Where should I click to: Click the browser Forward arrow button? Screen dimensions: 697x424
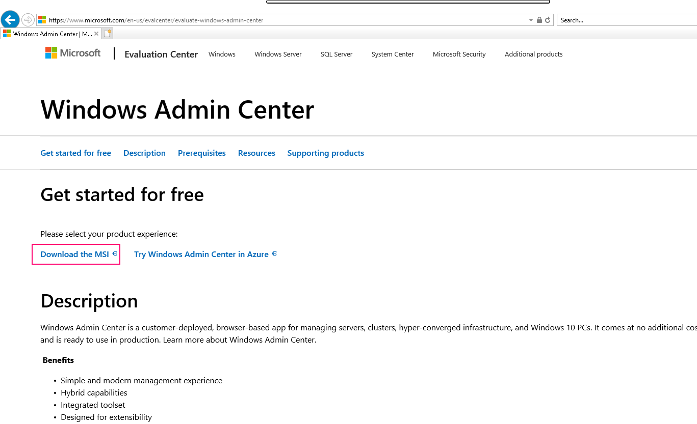[x=28, y=20]
